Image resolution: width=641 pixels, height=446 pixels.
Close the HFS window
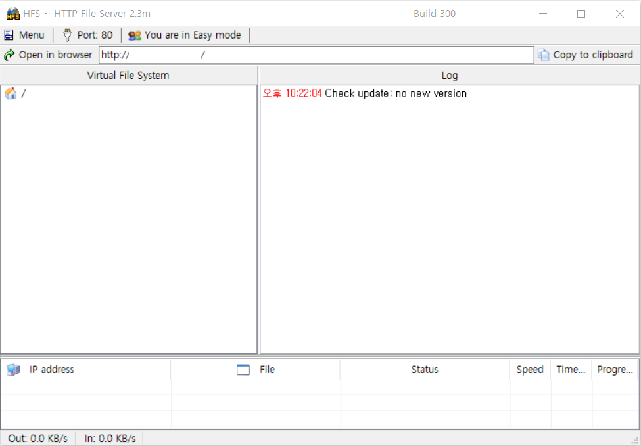[x=620, y=14]
